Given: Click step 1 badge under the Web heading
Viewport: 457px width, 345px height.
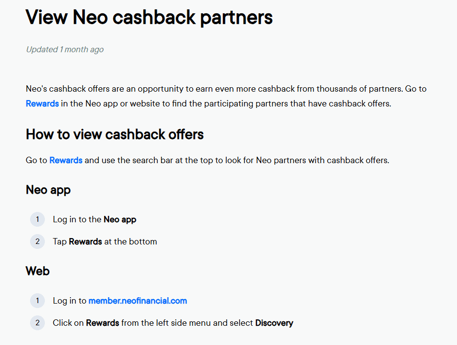Looking at the screenshot, I should (x=37, y=301).
